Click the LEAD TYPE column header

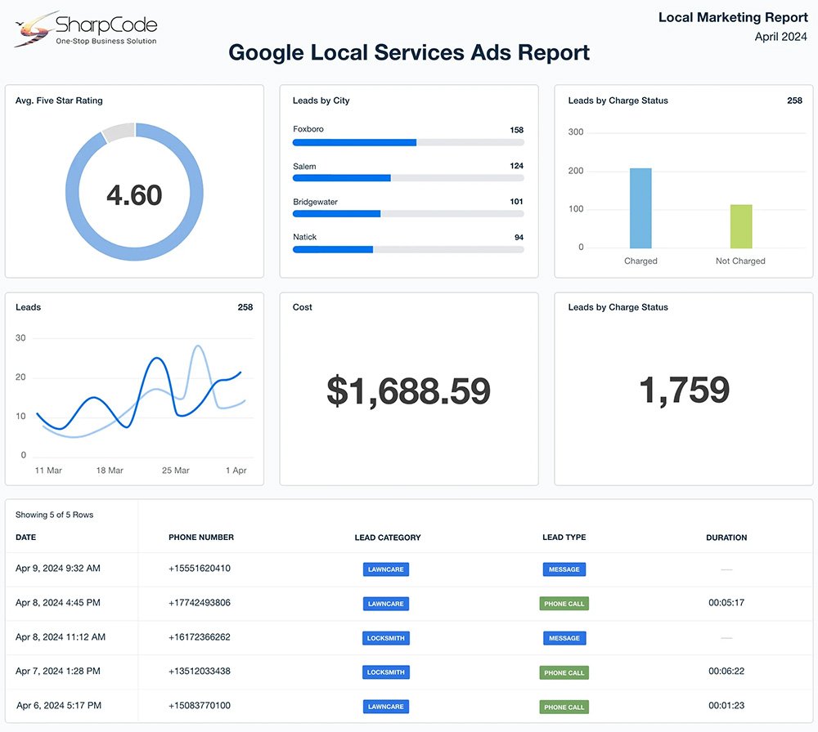(564, 538)
